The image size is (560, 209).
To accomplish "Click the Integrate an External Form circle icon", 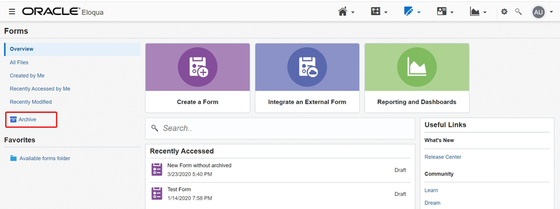I will (307, 67).
